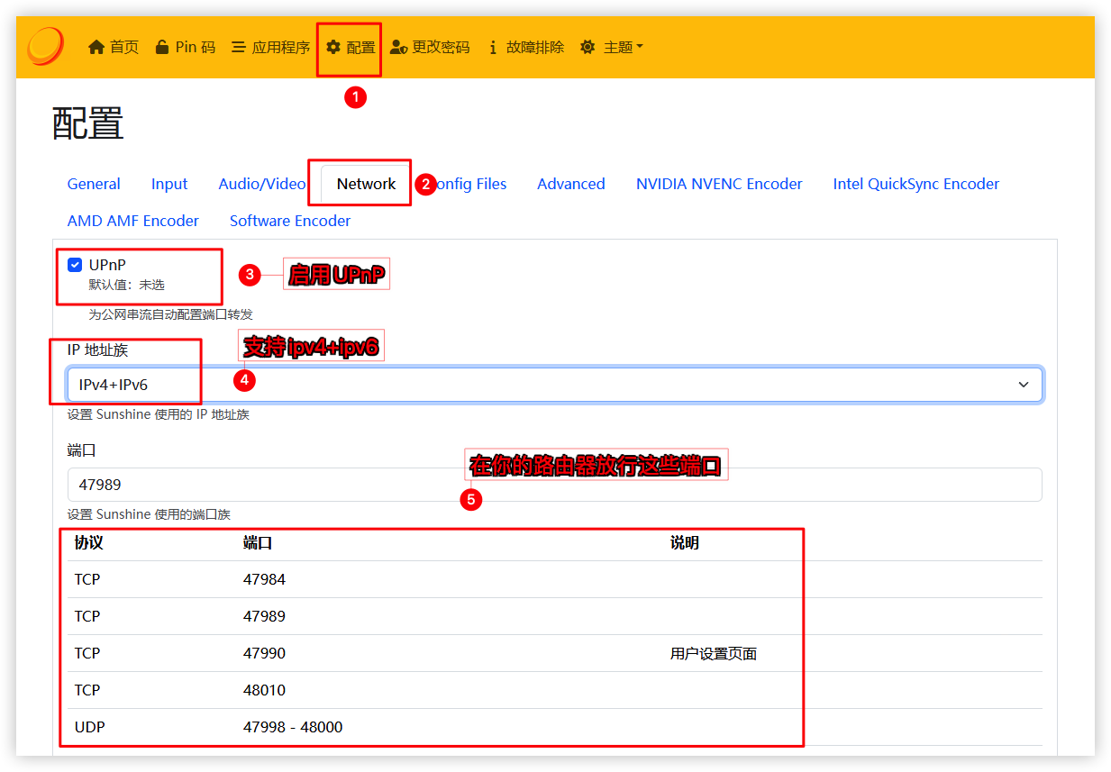Screen dimensions: 1111x772
Task: Click the 协议 column header
Action: point(88,543)
